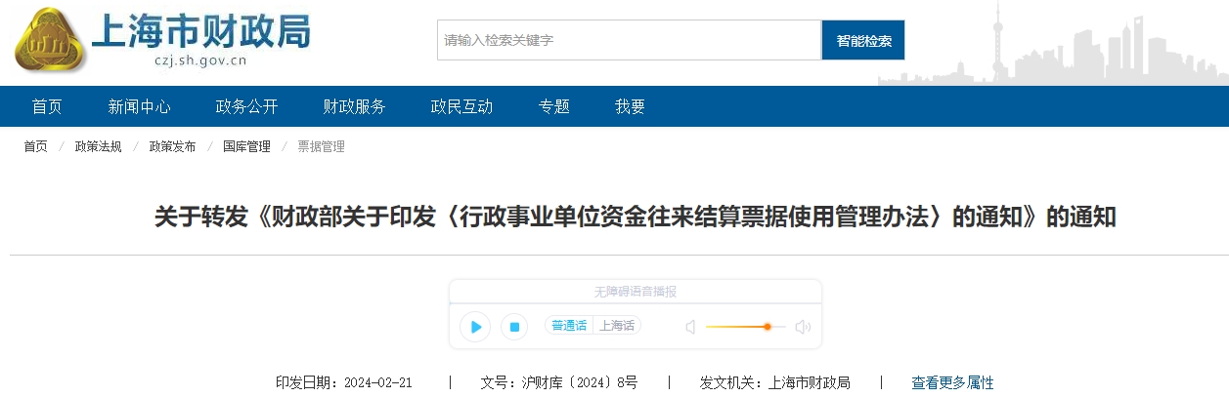Adjust the audio volume slider
The image size is (1229, 397).
[x=744, y=327]
